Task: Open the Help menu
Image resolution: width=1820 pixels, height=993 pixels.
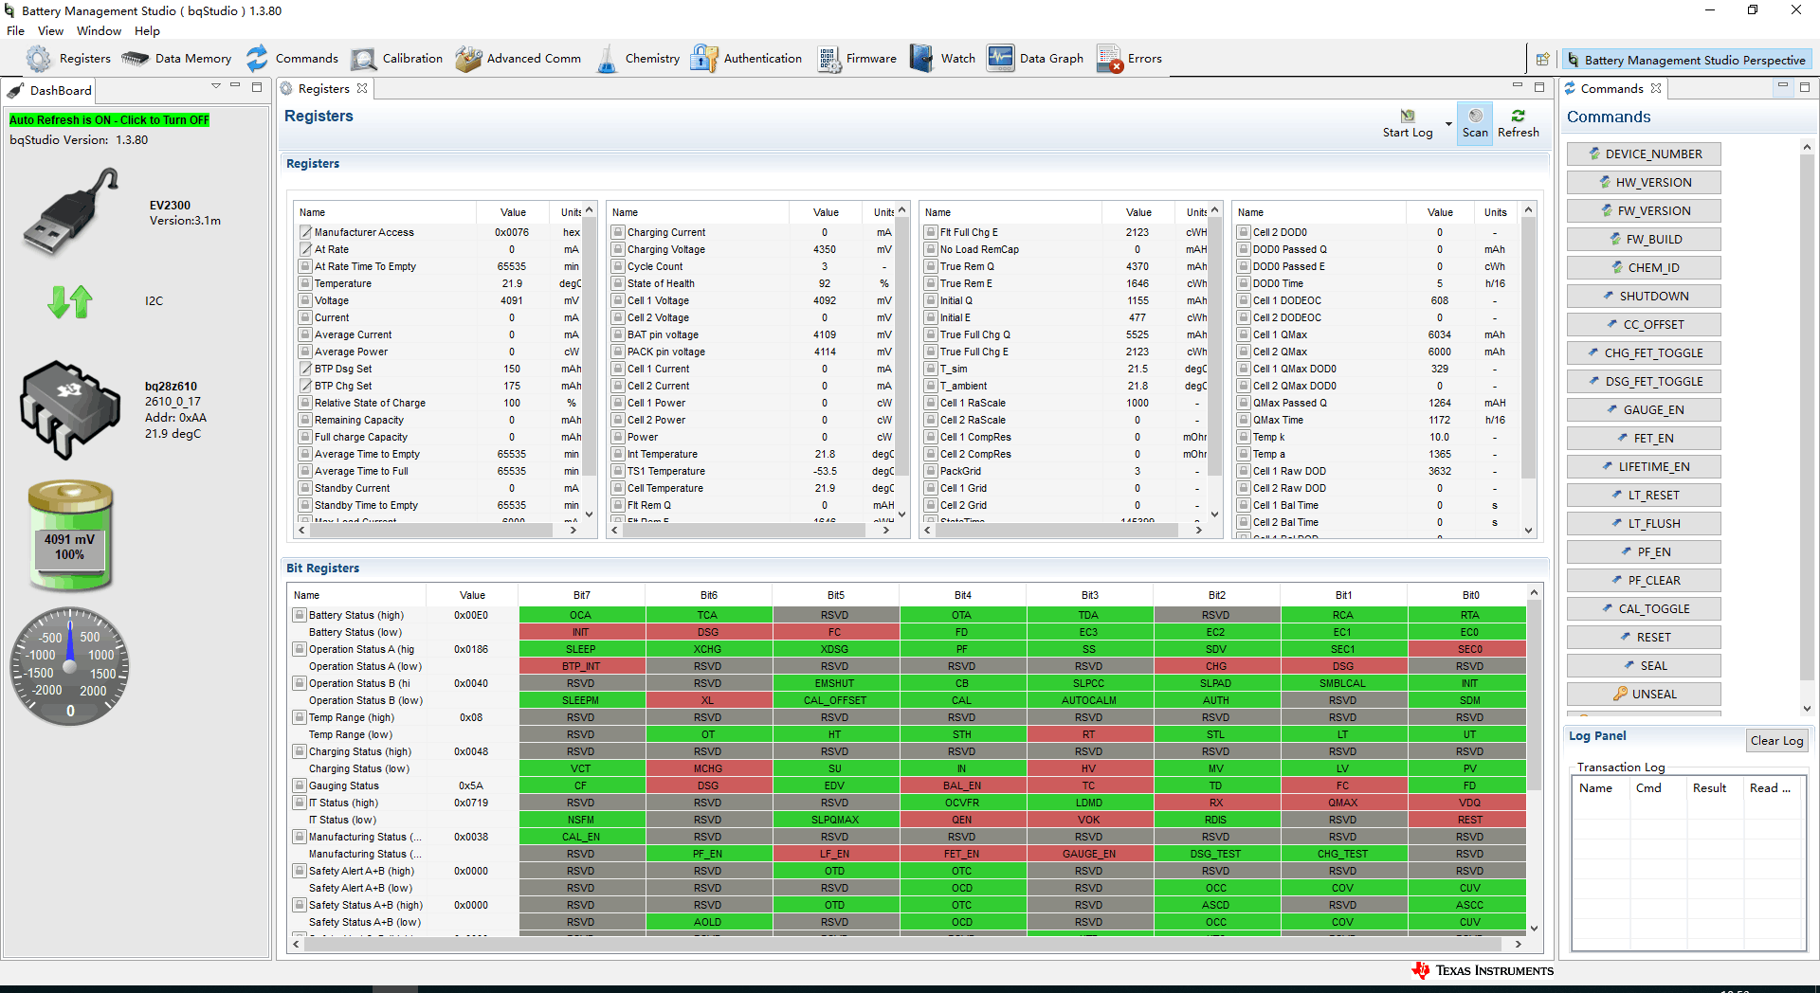Action: (147, 31)
